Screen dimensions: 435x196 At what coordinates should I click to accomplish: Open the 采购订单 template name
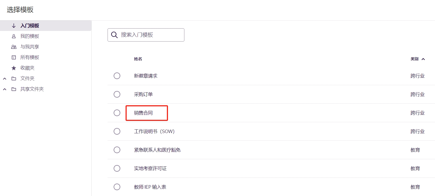tap(143, 94)
